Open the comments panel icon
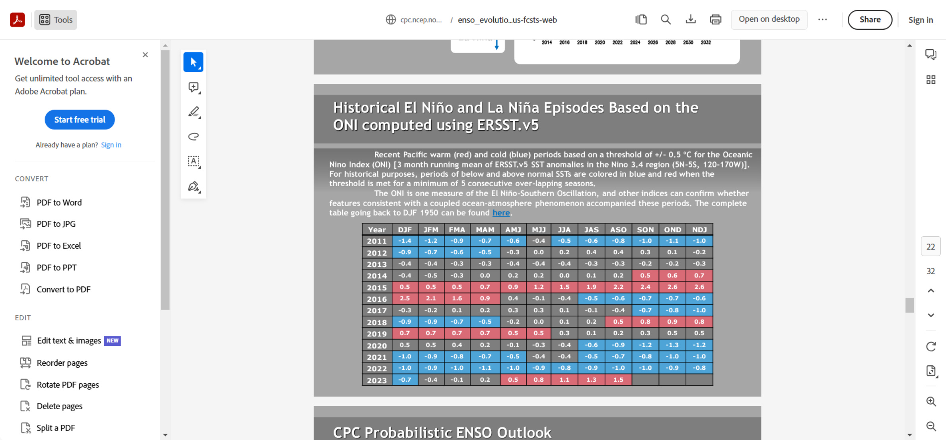Viewport: 946px width, 440px height. coord(930,54)
